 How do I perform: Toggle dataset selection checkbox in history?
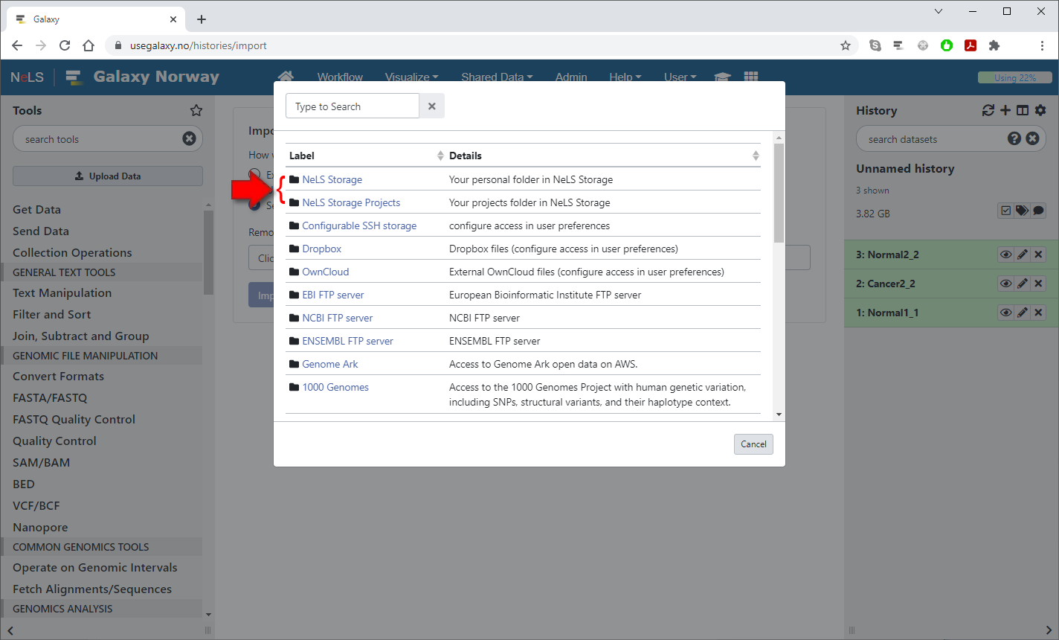click(1005, 211)
